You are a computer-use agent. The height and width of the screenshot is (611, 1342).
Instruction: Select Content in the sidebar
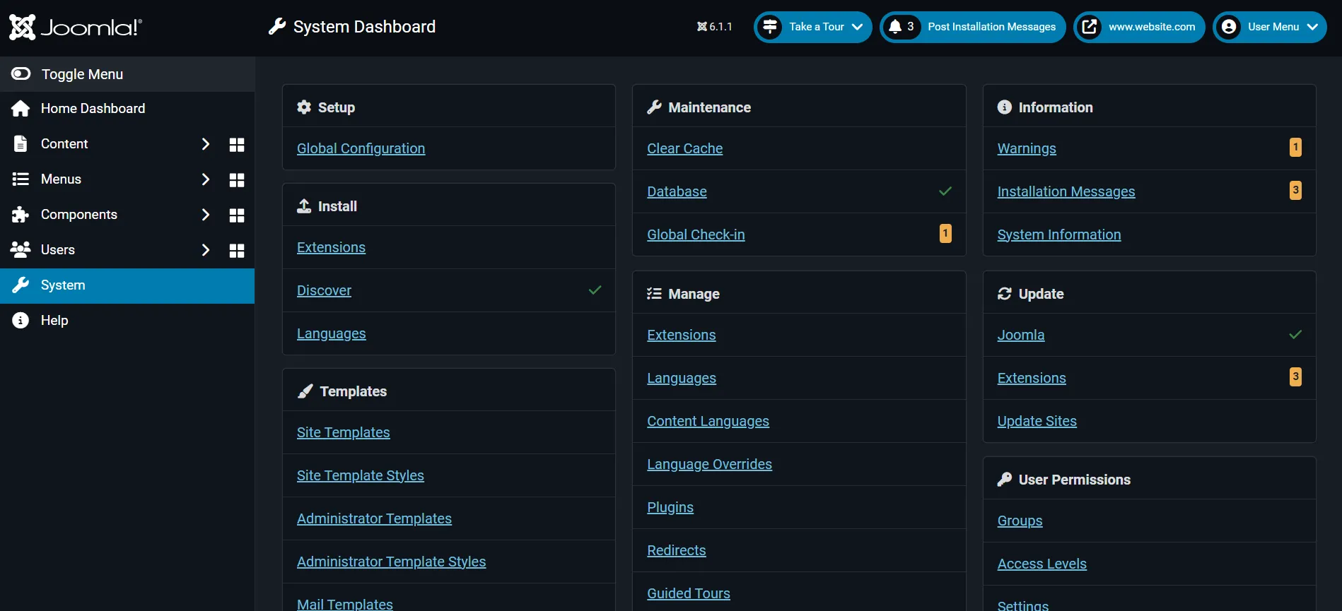pos(64,144)
